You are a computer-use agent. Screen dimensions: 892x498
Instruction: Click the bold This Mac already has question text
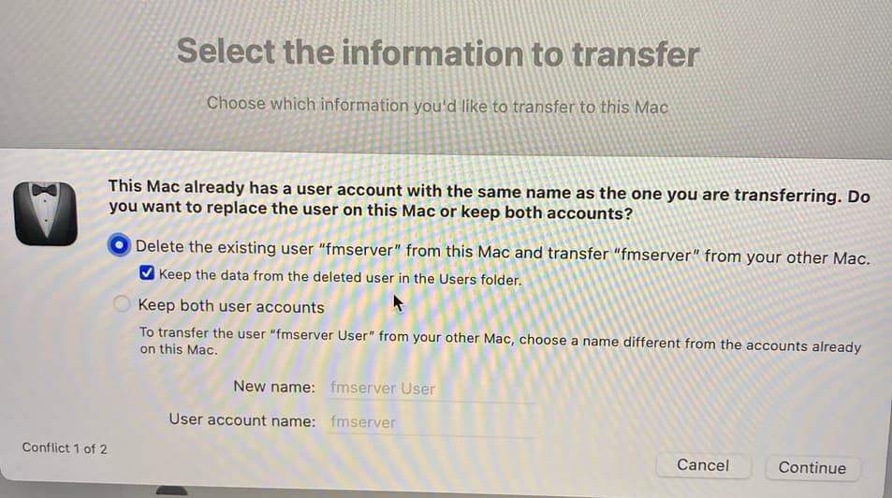coord(490,200)
